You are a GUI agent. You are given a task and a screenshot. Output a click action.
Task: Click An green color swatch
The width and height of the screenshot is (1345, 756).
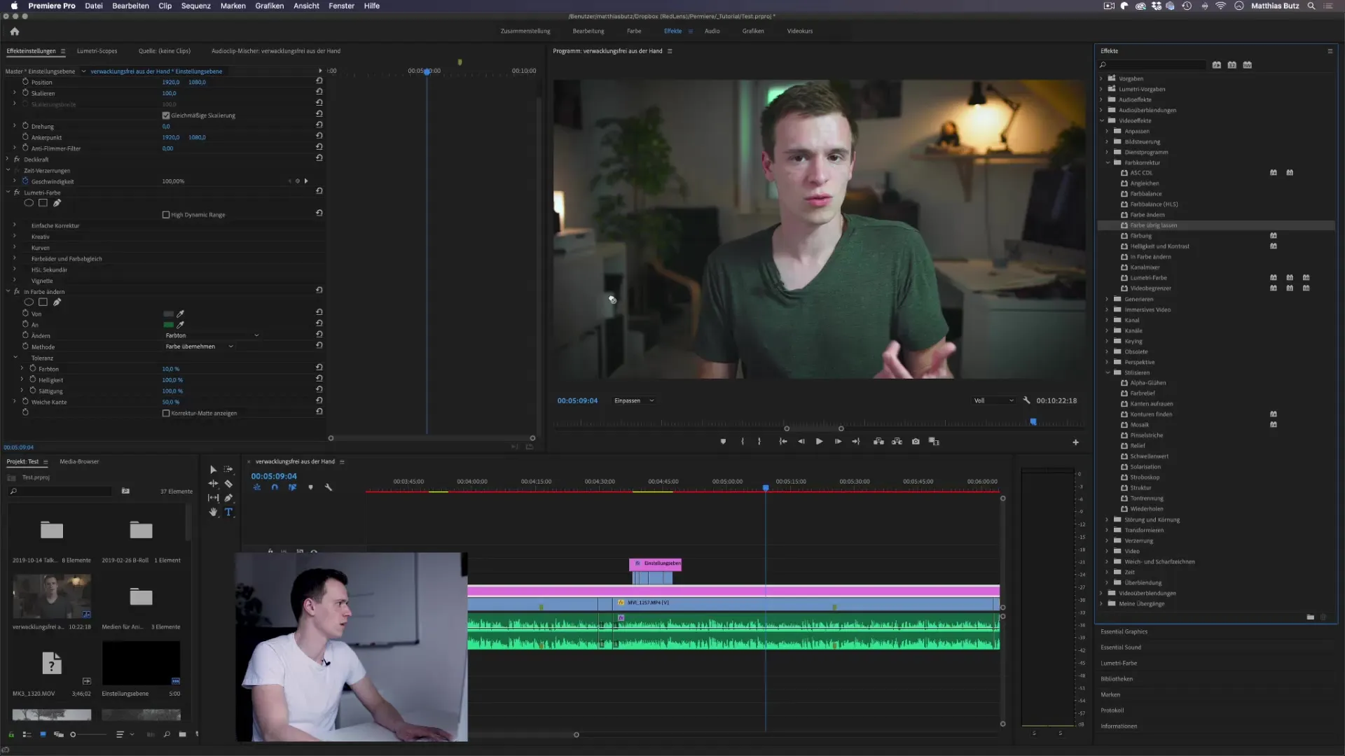tap(168, 325)
